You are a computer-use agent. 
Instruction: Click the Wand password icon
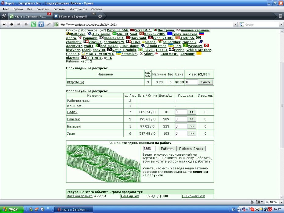pos(49,24)
